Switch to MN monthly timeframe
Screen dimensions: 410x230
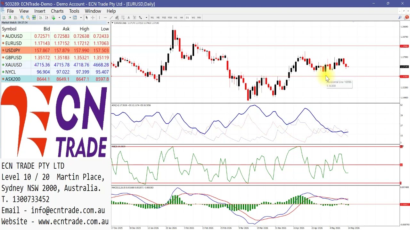coord(199,18)
